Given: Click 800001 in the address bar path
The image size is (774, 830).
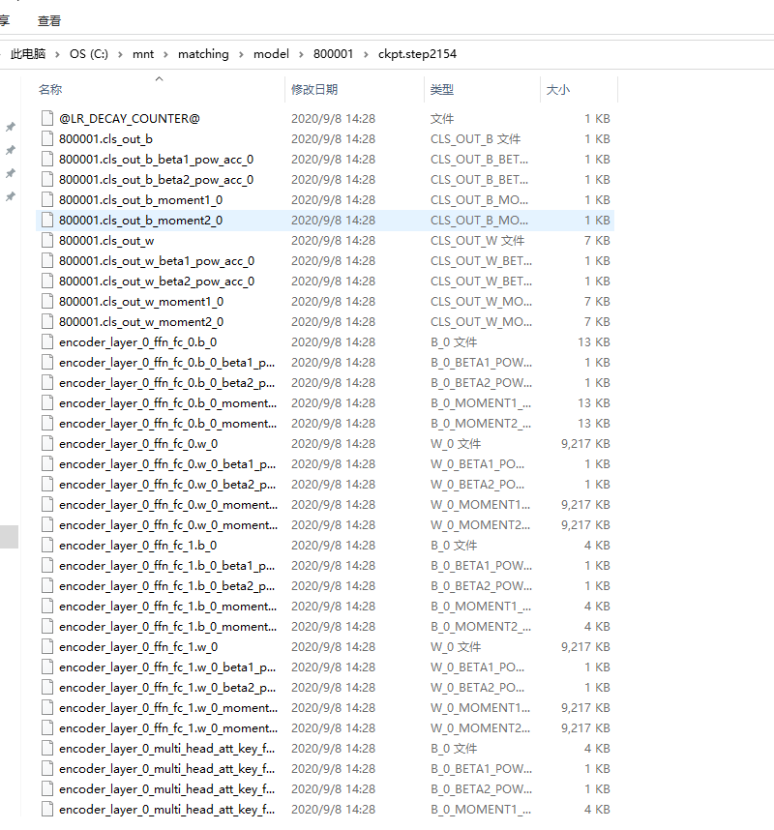Looking at the screenshot, I should [334, 54].
